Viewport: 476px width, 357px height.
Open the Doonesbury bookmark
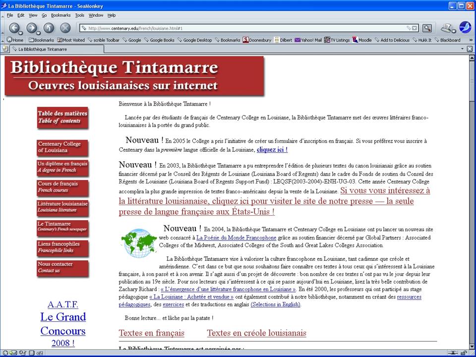(x=256, y=40)
